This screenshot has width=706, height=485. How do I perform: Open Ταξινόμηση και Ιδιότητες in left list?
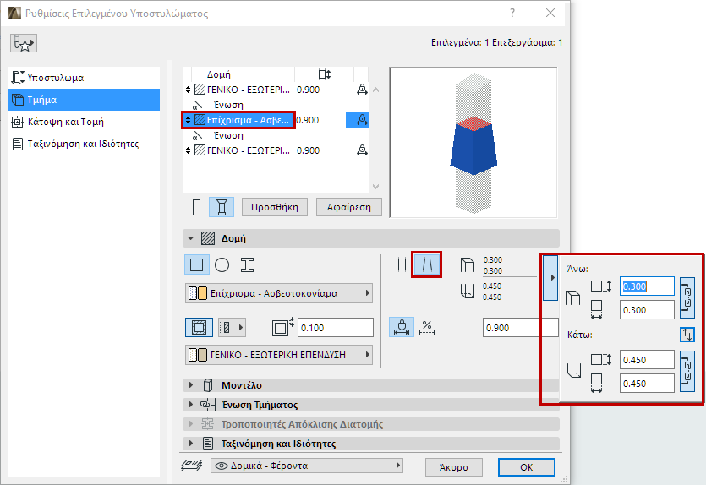point(84,144)
